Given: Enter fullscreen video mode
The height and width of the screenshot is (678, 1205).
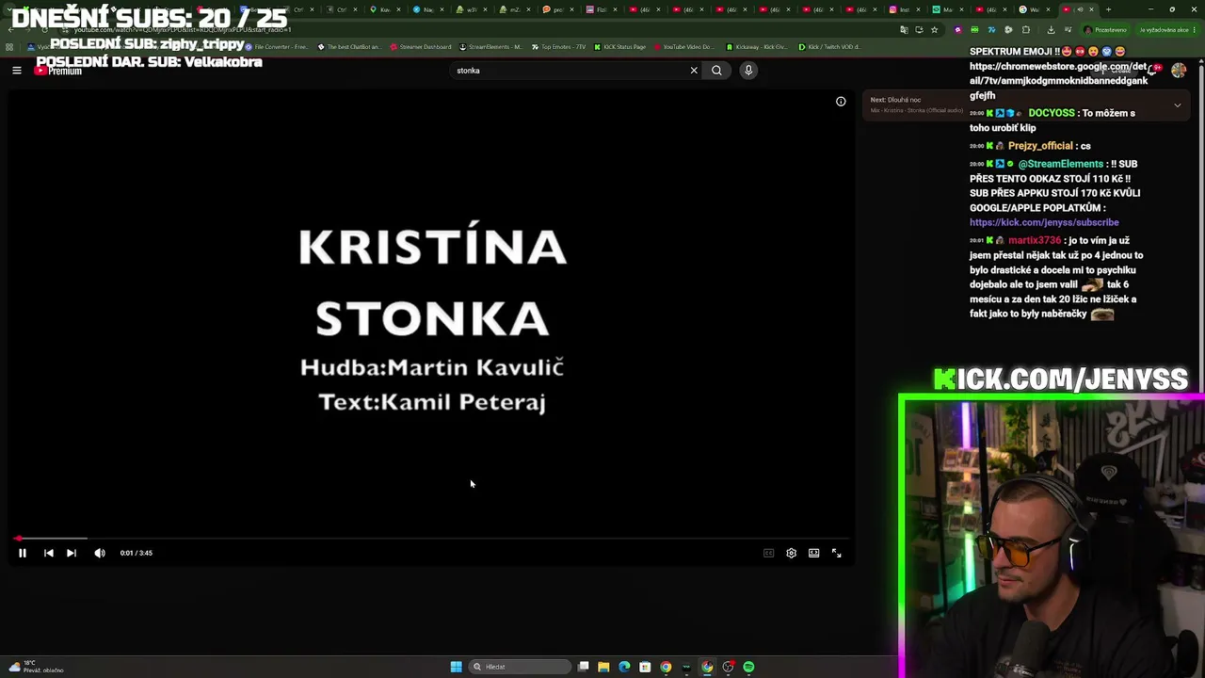Looking at the screenshot, I should click(836, 553).
